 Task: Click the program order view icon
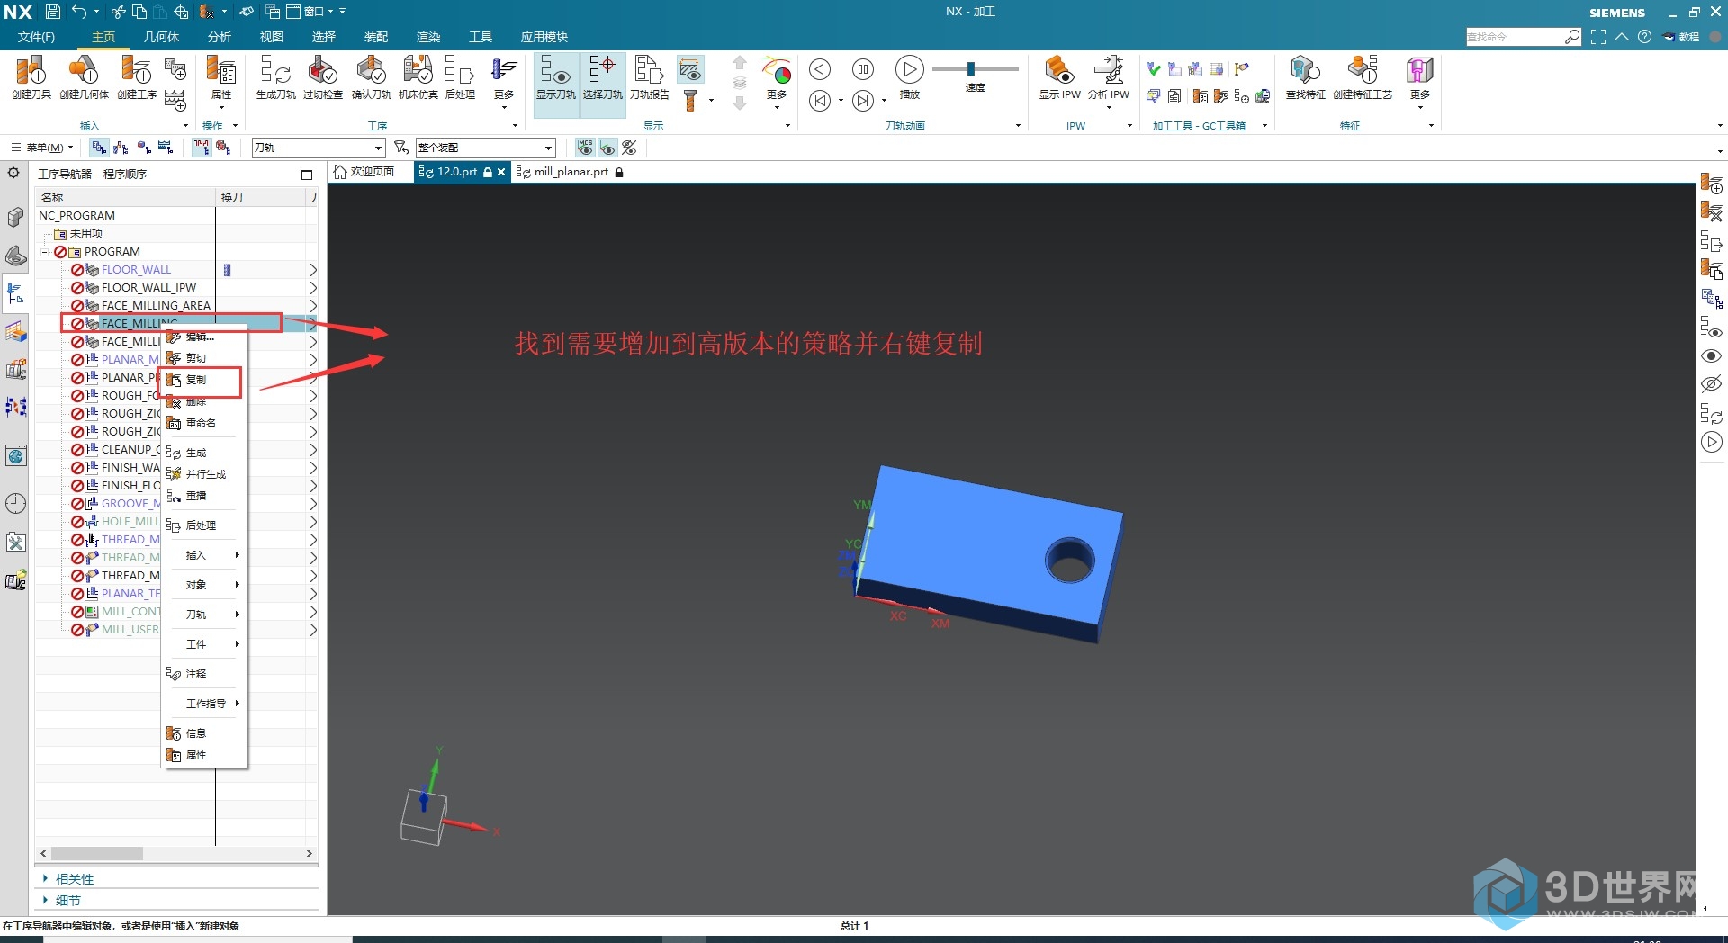pos(99,147)
